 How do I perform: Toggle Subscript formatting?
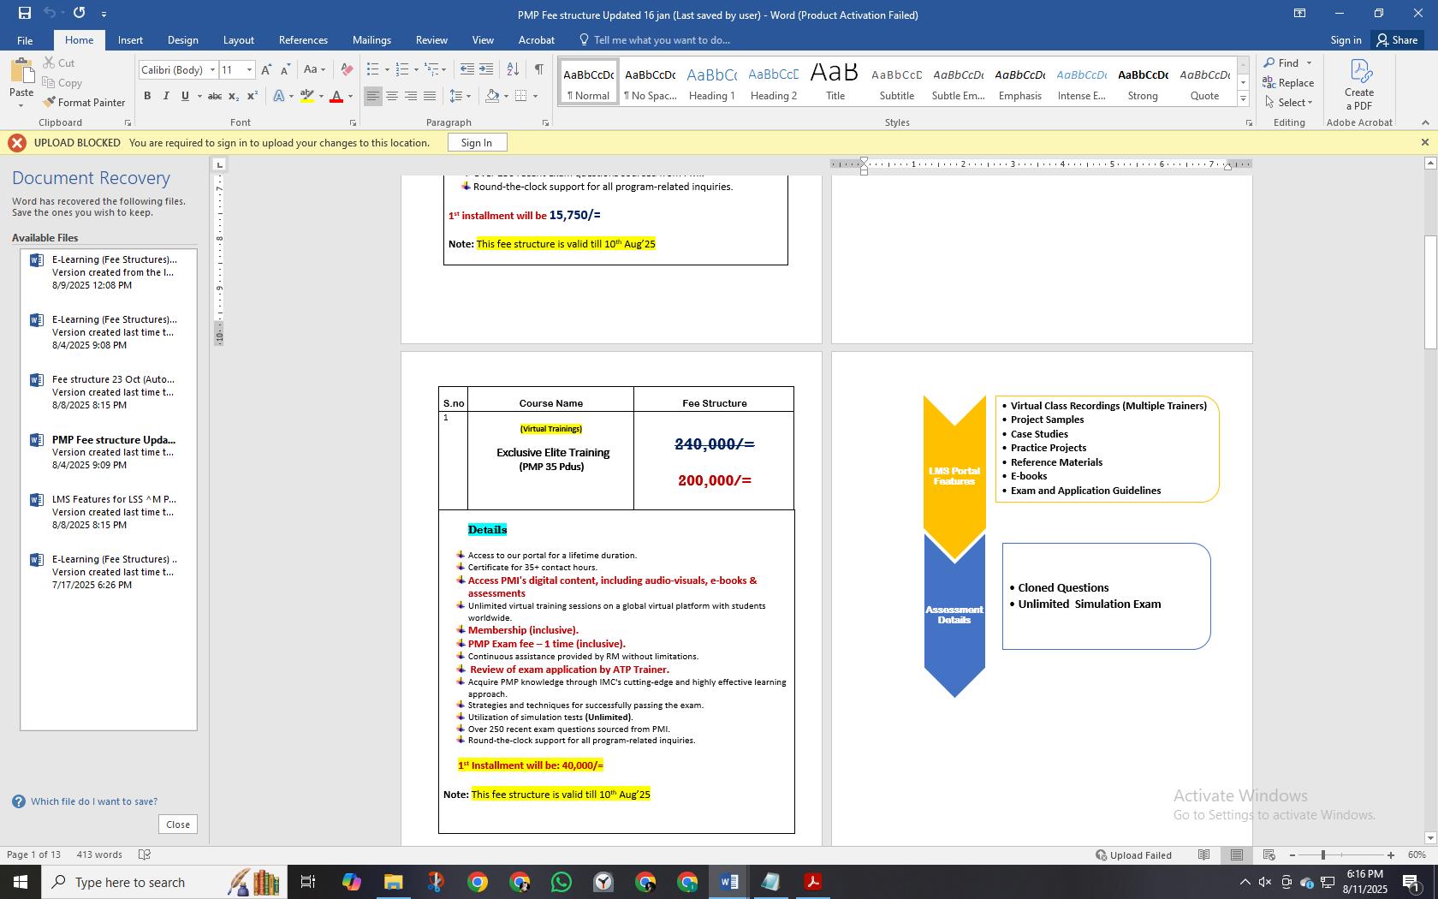(233, 97)
